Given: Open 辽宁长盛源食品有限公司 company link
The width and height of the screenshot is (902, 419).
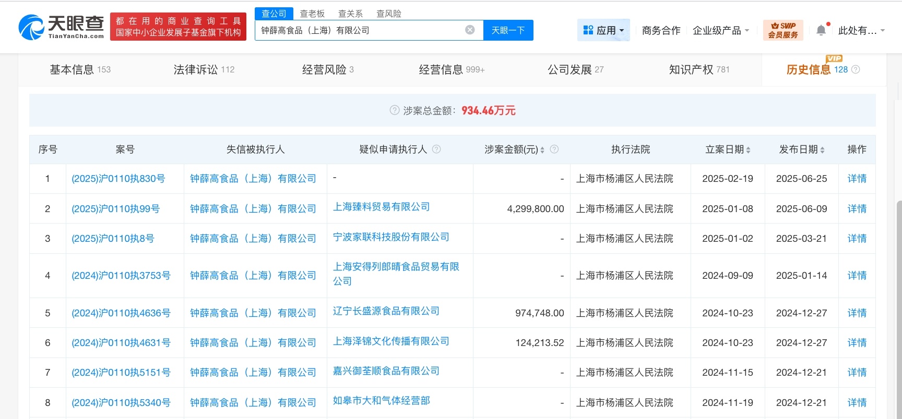Looking at the screenshot, I should pyautogui.click(x=386, y=311).
